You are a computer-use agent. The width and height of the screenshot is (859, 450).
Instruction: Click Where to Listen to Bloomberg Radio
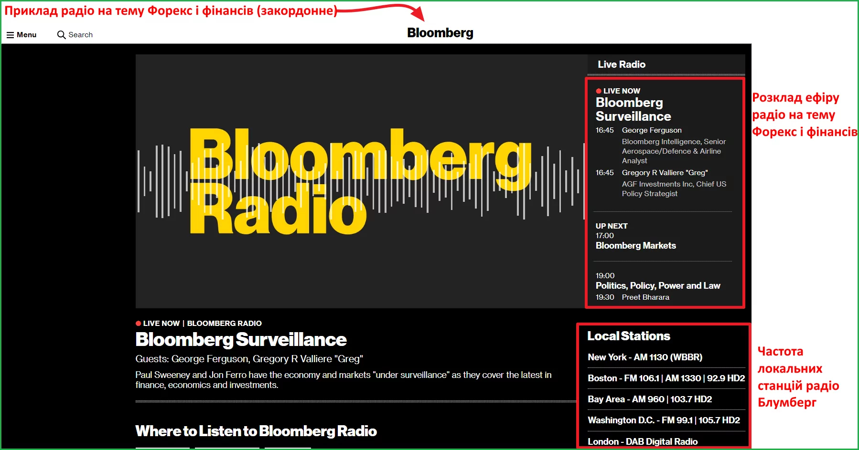256,431
